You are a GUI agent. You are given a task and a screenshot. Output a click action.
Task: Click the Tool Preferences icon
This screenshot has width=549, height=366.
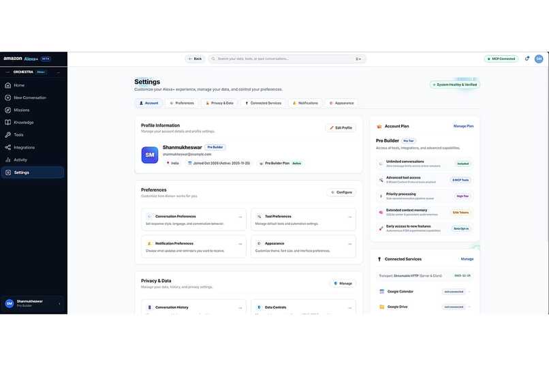[259, 217]
